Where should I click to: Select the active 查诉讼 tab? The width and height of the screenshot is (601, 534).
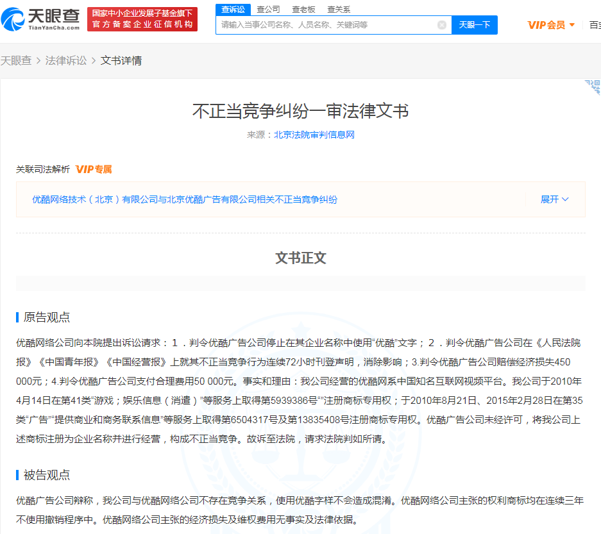pos(232,9)
